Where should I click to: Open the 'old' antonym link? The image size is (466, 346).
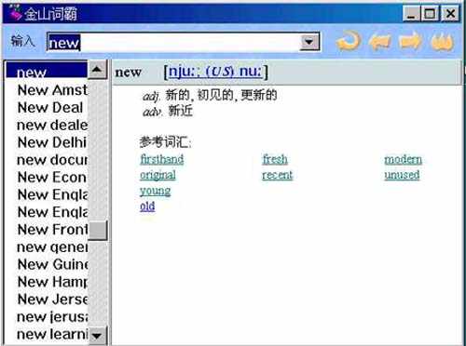click(147, 206)
